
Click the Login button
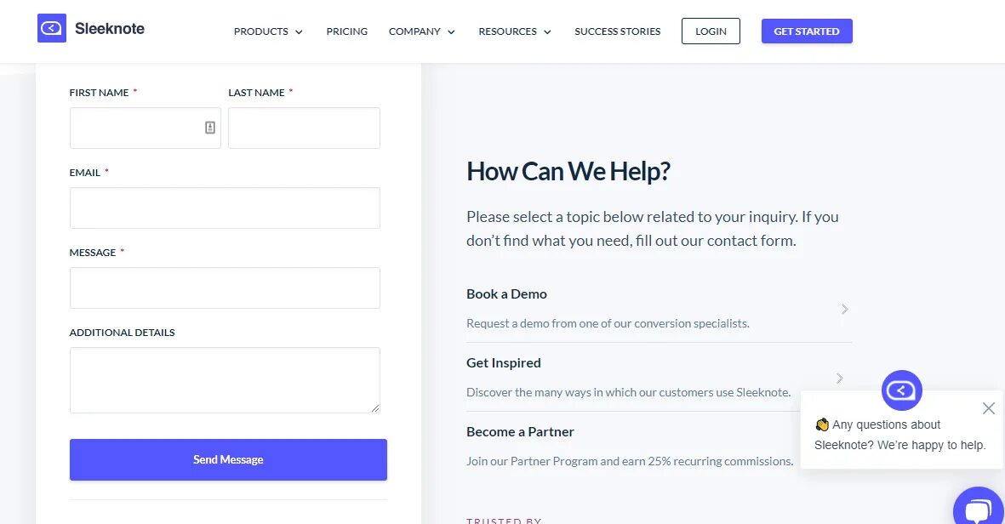(711, 31)
